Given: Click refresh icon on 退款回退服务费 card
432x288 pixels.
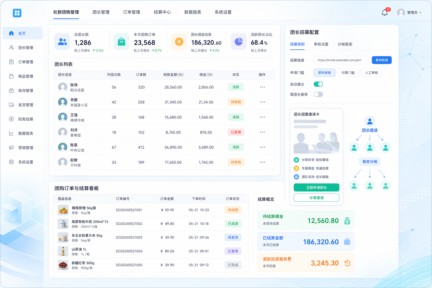Looking at the screenshot, I should pos(347,263).
